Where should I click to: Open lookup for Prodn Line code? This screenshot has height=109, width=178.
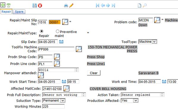(57, 64)
